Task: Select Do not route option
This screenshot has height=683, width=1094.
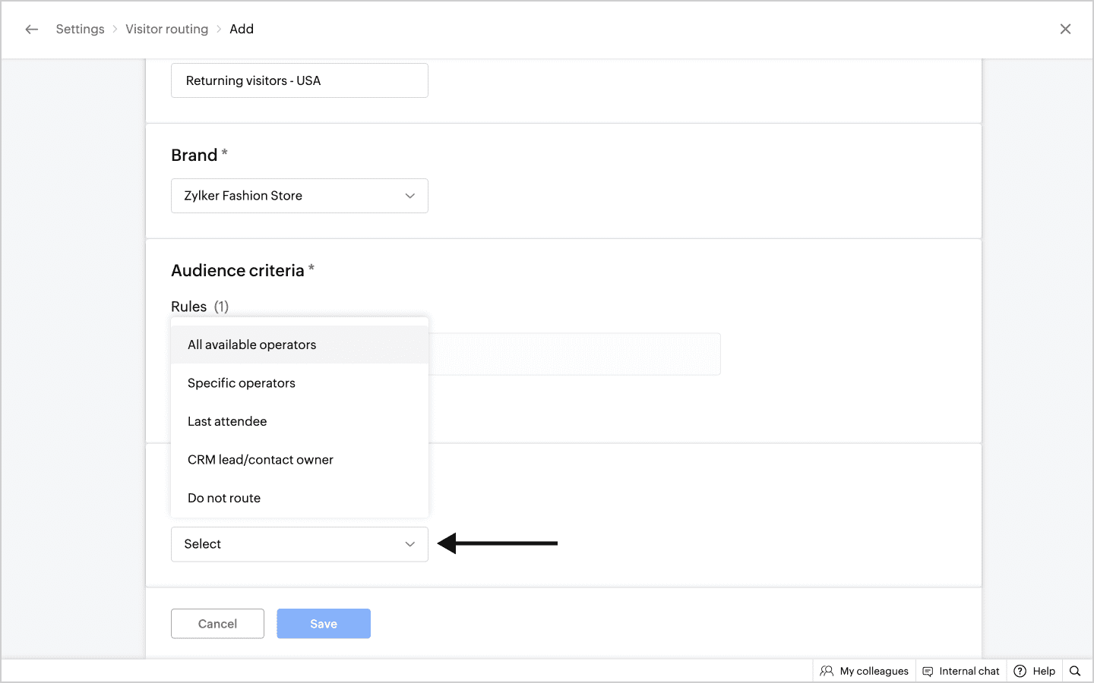Action: click(224, 498)
